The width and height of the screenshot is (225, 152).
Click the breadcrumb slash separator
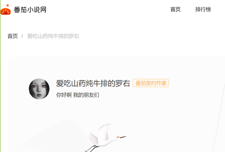(22, 36)
